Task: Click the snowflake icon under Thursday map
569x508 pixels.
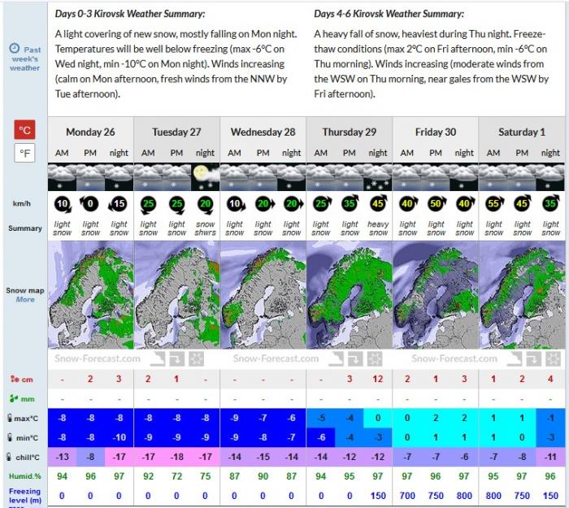Action: coord(375,359)
